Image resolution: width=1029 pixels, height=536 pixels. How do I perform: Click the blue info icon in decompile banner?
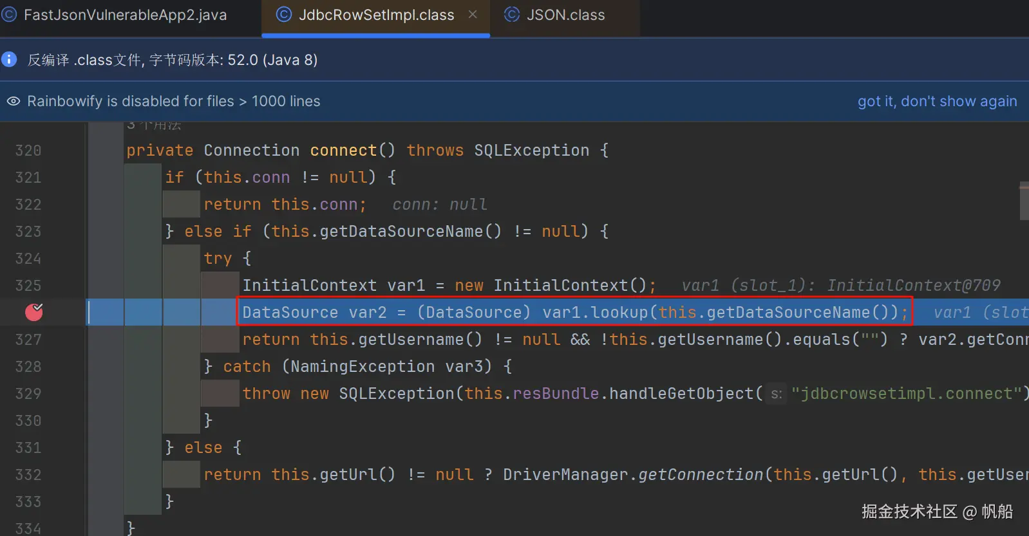click(x=9, y=59)
